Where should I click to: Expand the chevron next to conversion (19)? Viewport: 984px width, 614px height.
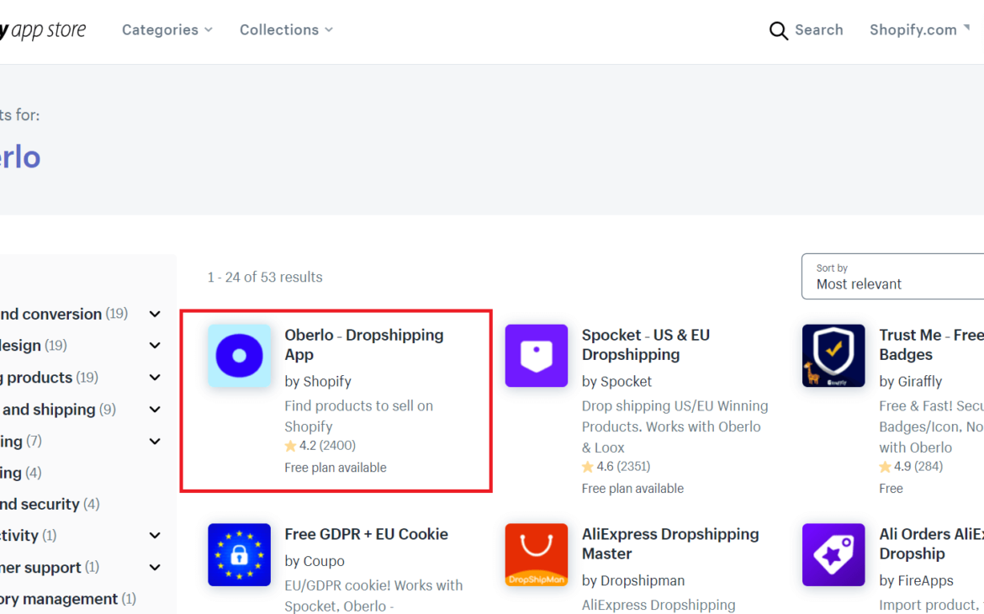pyautogui.click(x=155, y=314)
